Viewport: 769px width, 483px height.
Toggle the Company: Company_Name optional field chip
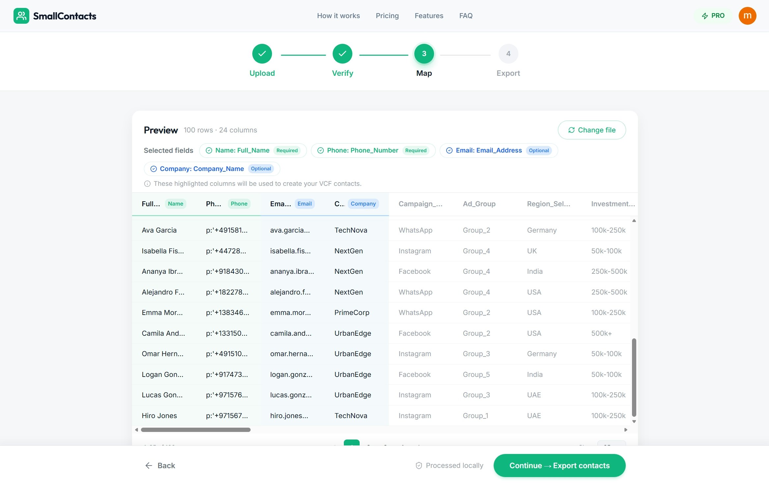pos(212,168)
